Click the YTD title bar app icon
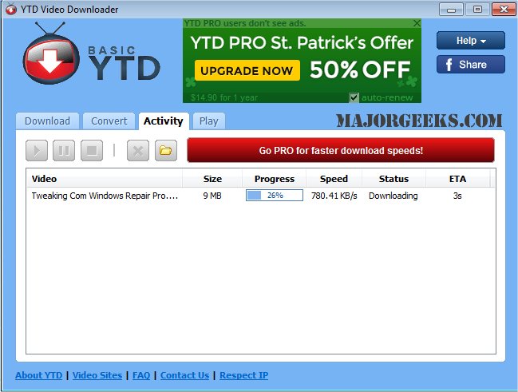The width and height of the screenshot is (518, 392). coord(11,9)
